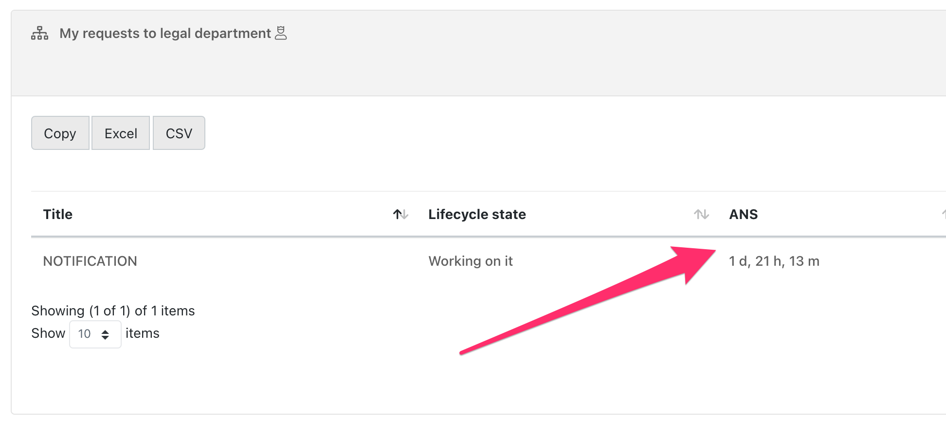The width and height of the screenshot is (946, 440).
Task: Click the 'Show' label before page size
Action: [48, 333]
